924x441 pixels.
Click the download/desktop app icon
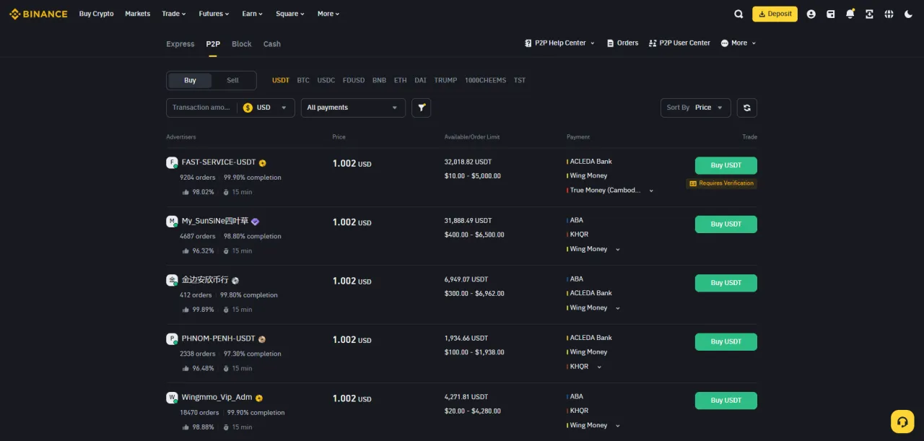pos(868,13)
